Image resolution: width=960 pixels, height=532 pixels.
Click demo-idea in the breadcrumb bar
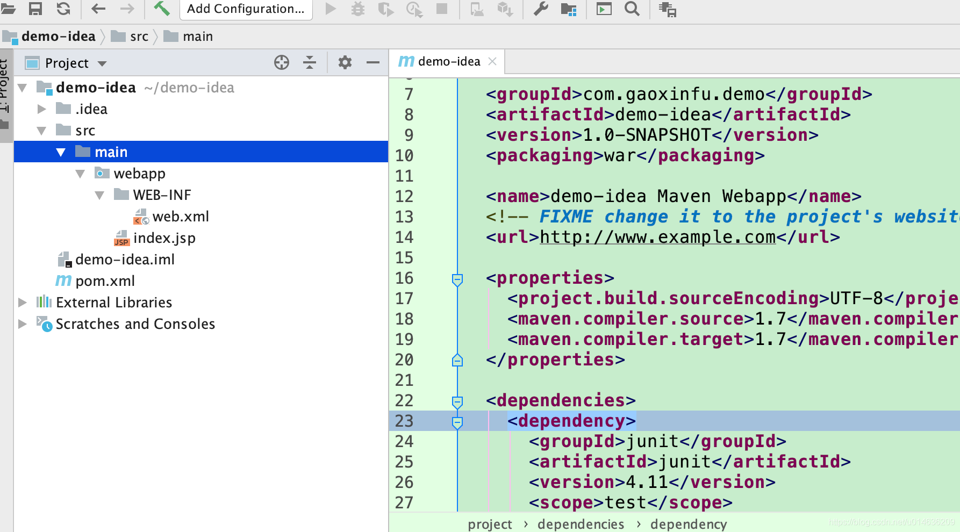pos(58,36)
